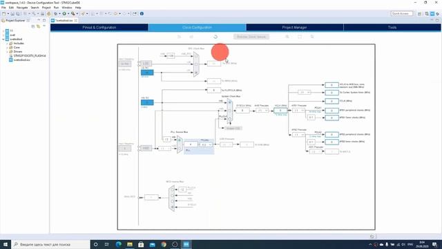Open the PLLMul multiplier dropdown
This screenshot has width=442, height=249.
click(205, 145)
